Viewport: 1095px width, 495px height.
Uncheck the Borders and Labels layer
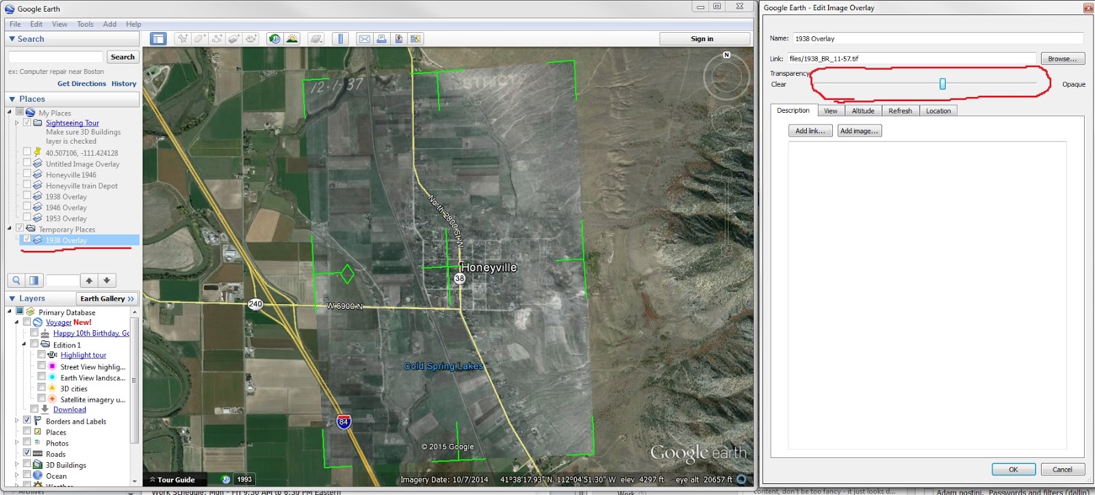coord(27,420)
